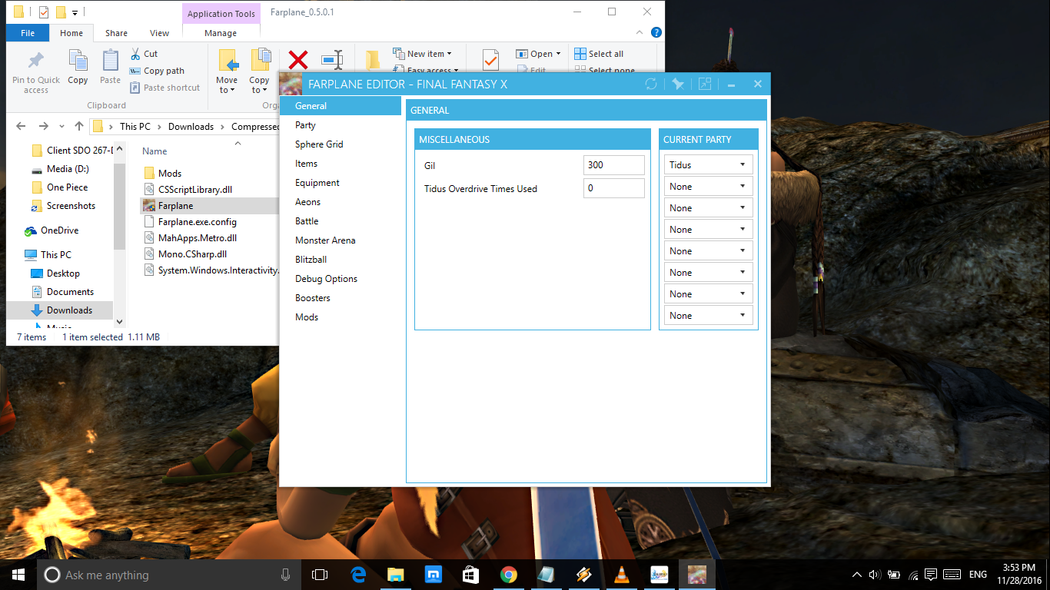Open the fifth Current Party slot dropdown
The height and width of the screenshot is (590, 1050).
point(708,251)
